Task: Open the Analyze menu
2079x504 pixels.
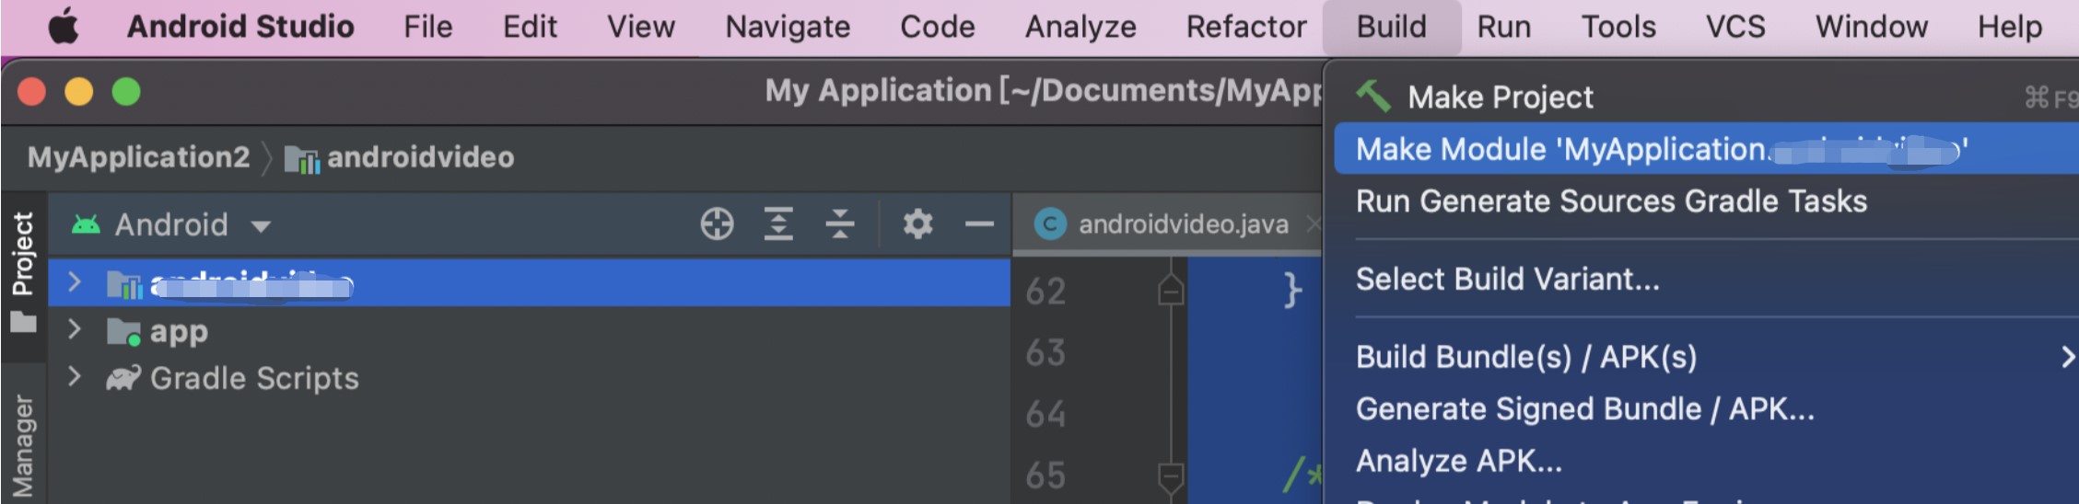Action: (1080, 28)
